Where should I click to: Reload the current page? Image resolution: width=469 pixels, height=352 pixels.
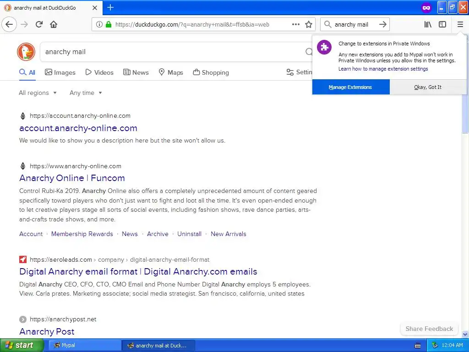tap(39, 24)
